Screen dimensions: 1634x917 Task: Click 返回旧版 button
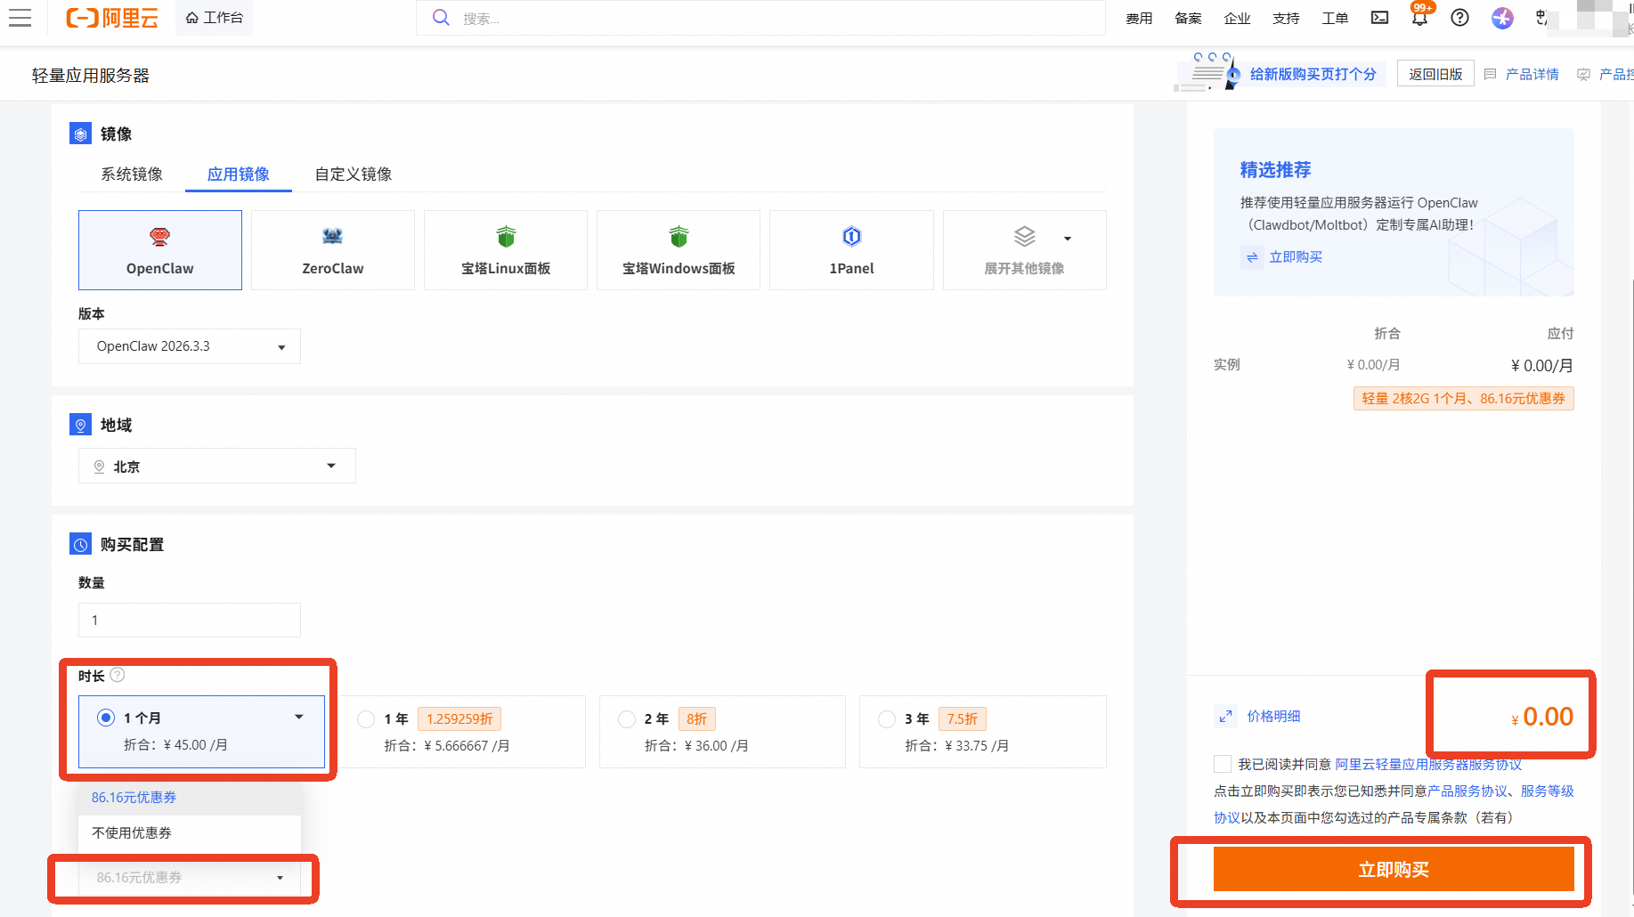point(1435,74)
